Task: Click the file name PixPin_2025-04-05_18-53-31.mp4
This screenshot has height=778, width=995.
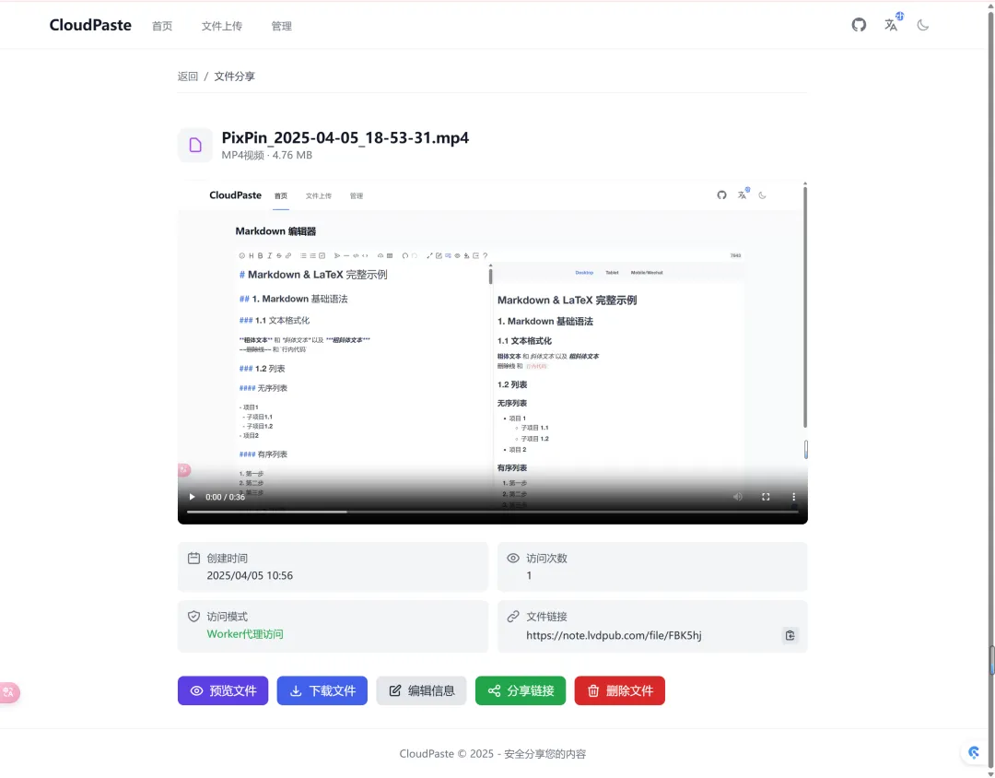Action: (345, 138)
